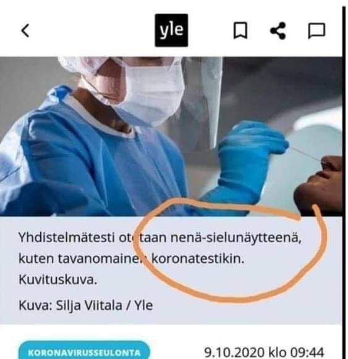Tap the article's coronavirus test photo

point(171,137)
